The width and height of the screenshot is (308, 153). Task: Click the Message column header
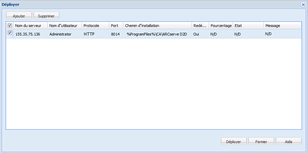click(282, 26)
